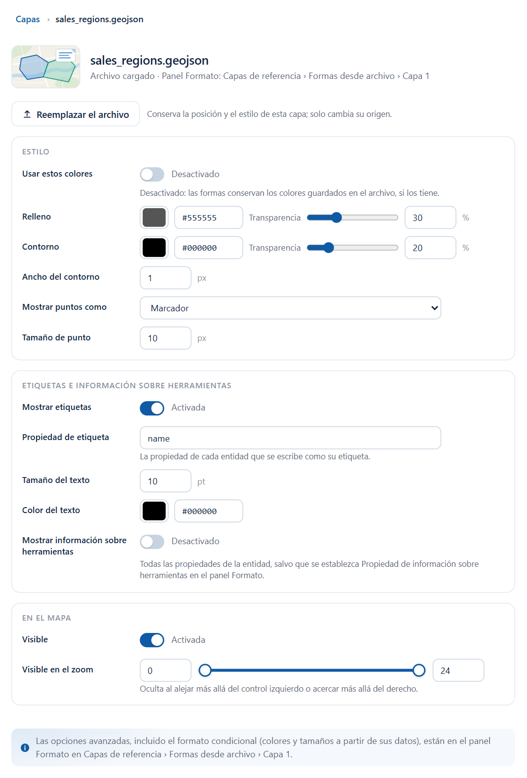Focus the Relleno transparency percent field
Viewport: 527px width, 778px height.
pyautogui.click(x=430, y=218)
